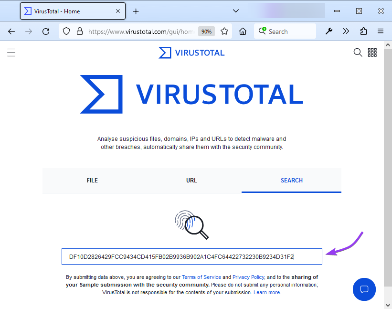Expand the more tools overflow chevron
The height and width of the screenshot is (309, 392).
tap(346, 32)
